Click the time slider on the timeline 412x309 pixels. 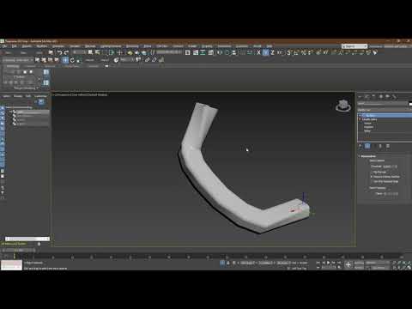(x=19, y=250)
